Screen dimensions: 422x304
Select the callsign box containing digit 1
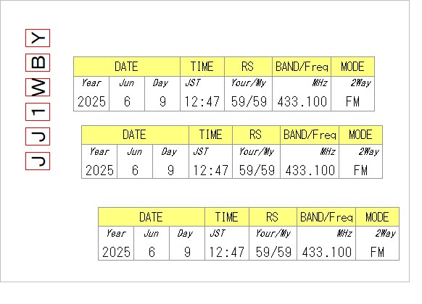click(x=38, y=111)
